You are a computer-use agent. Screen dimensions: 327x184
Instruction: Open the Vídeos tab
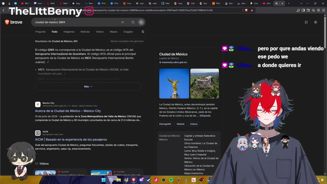[x=100, y=32]
